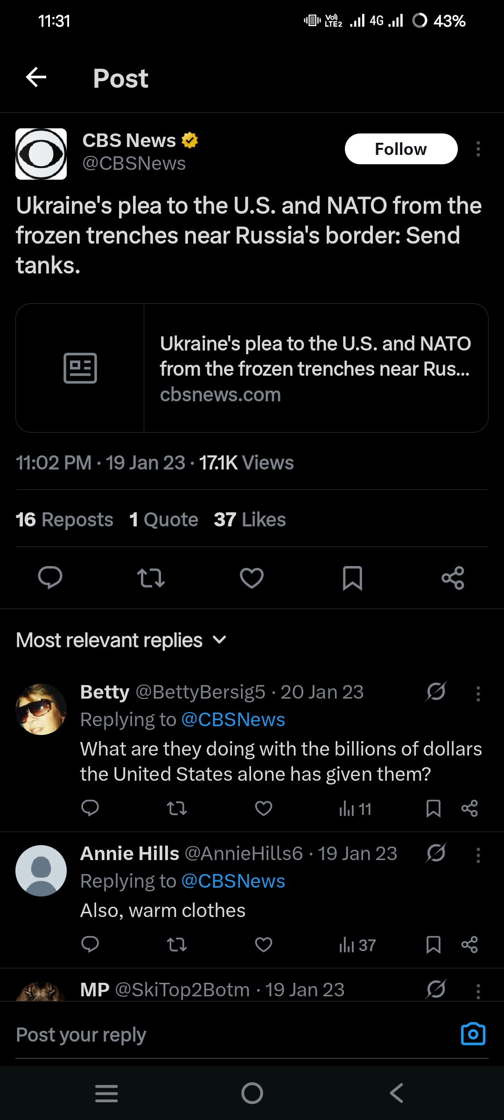Viewport: 504px width, 1120px height.
Task: Repost the CBS News tweet
Action: 151,578
